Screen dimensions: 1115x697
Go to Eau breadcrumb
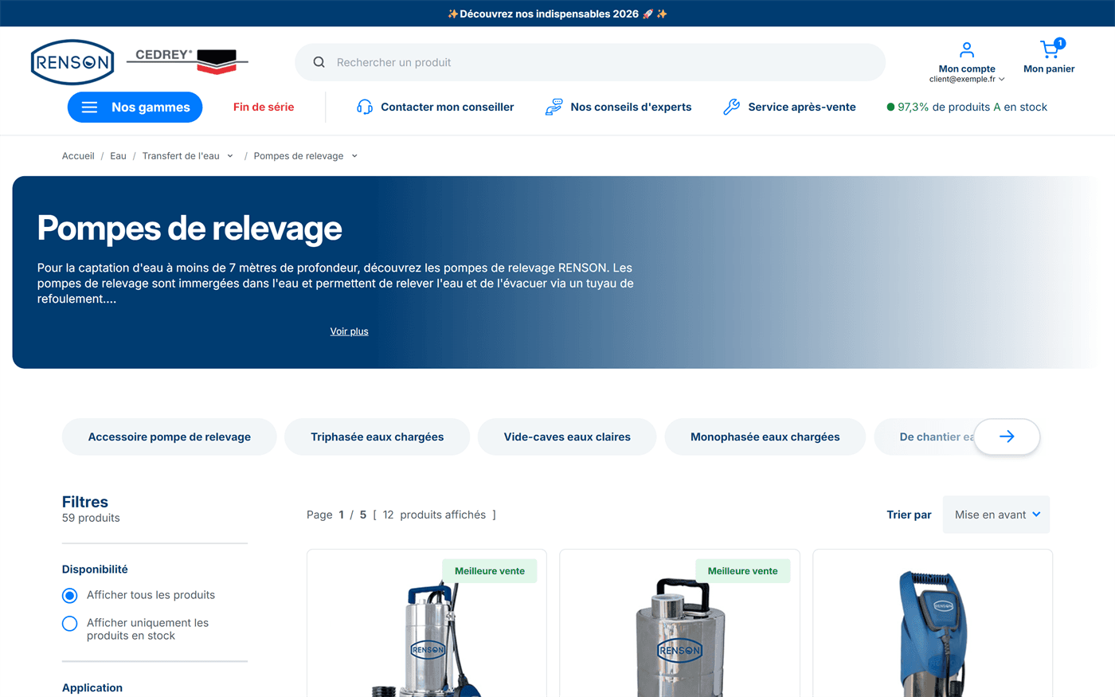(x=118, y=156)
